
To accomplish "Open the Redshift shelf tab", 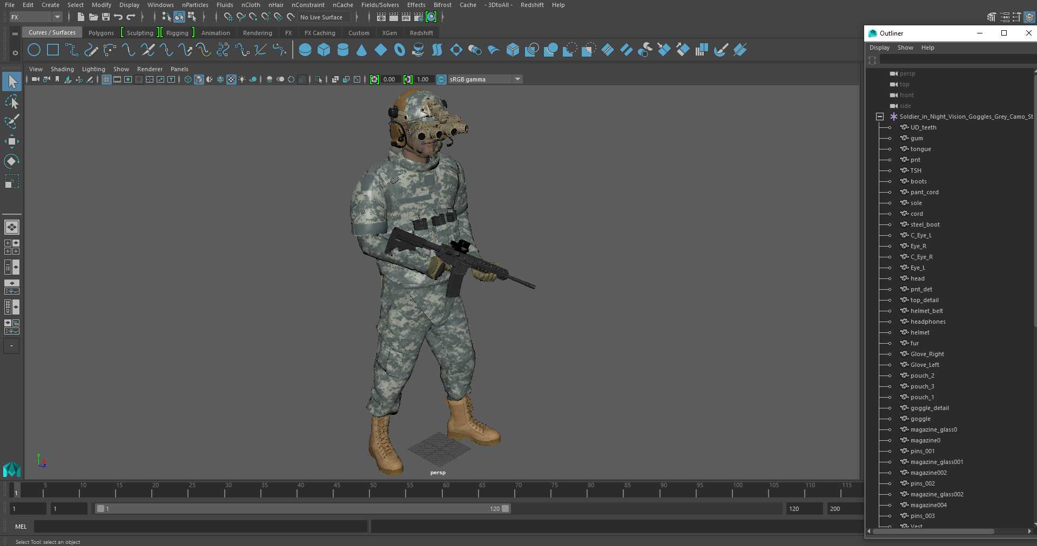I will [x=421, y=33].
